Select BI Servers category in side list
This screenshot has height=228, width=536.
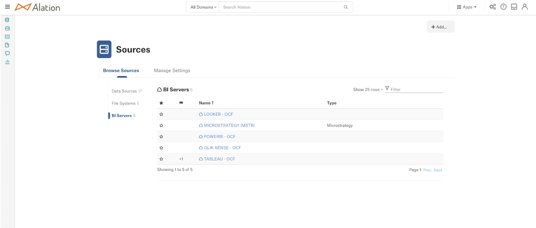click(123, 116)
